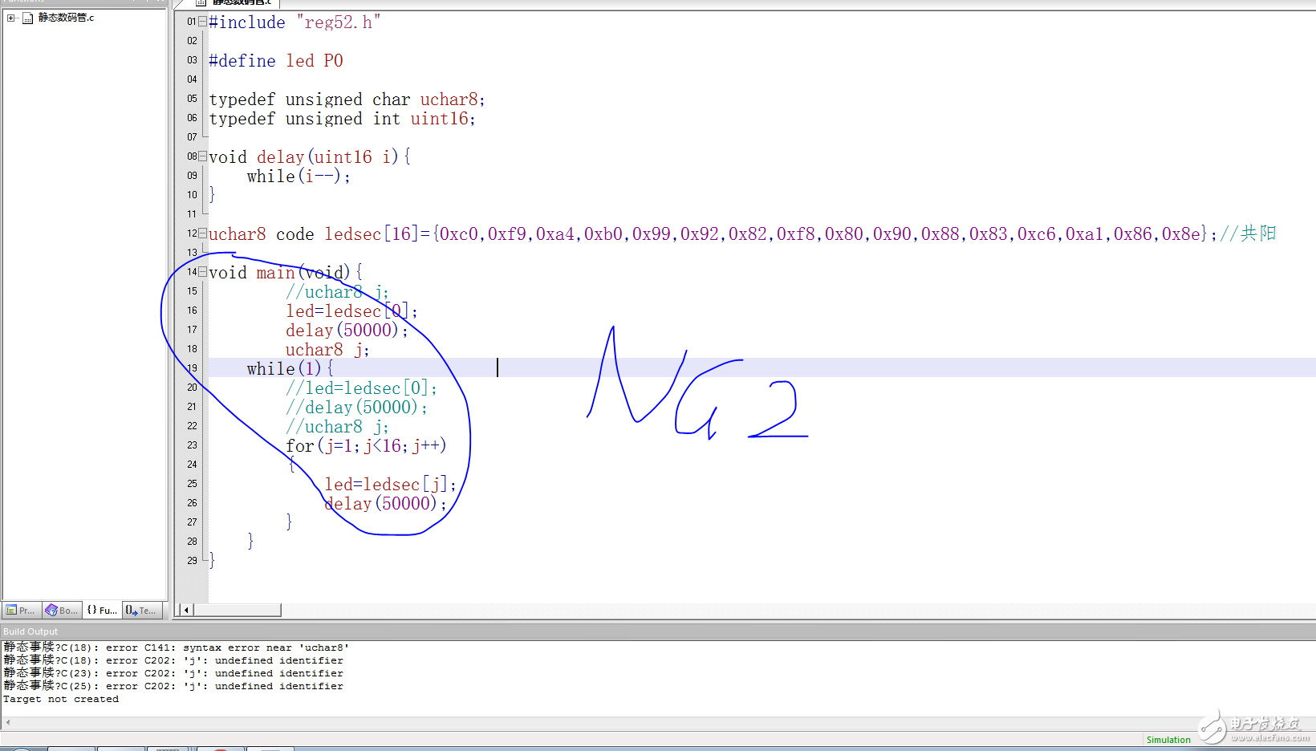
Task: Collapse the fold marker at line 01
Action: [203, 22]
